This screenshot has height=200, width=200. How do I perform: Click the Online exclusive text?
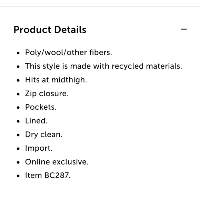[57, 162]
